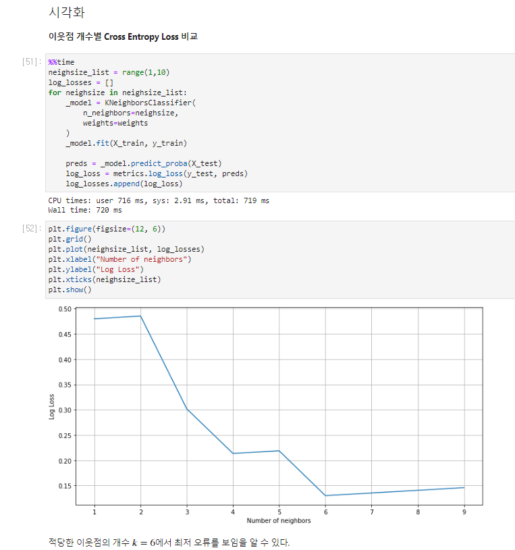Click the Log Loss y-axis label
Image resolution: width=515 pixels, height=550 pixels.
[51, 406]
